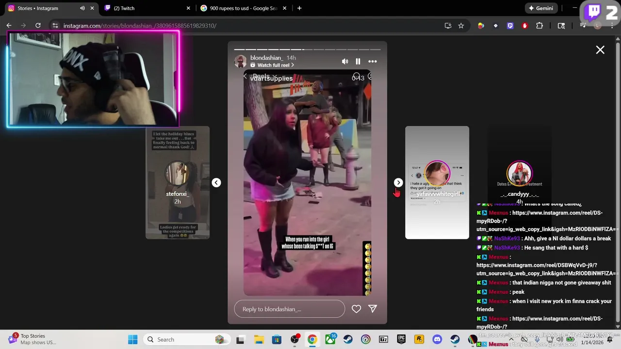Close the Instagram story viewer
Image resolution: width=621 pixels, height=349 pixels.
[x=600, y=50]
